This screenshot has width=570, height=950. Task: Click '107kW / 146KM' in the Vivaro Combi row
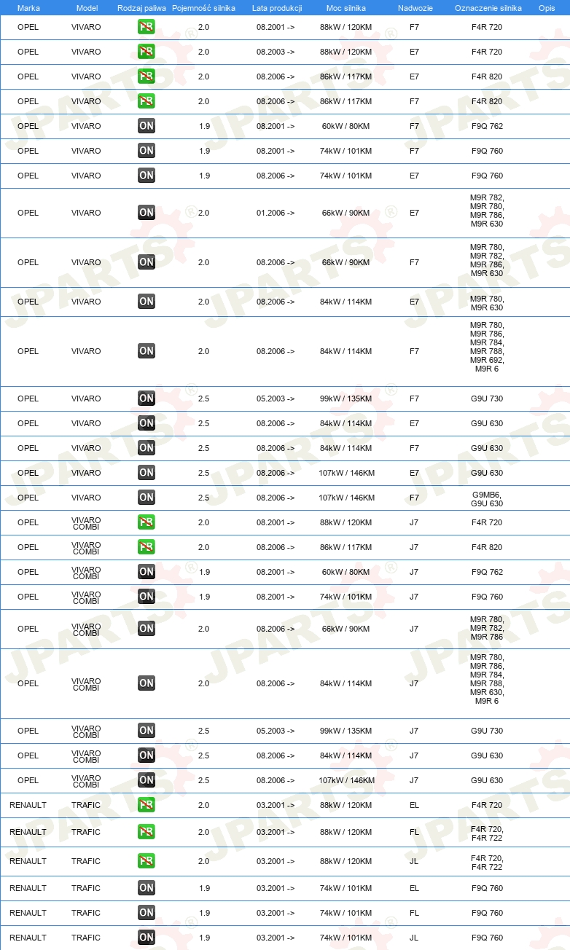point(346,780)
